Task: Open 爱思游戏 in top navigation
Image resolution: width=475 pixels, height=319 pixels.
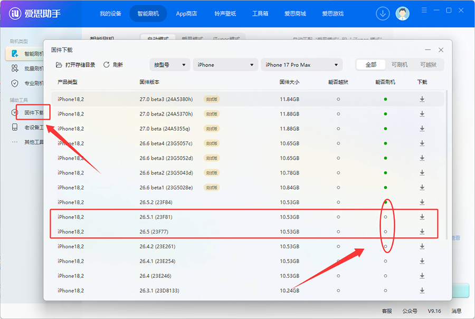Action: (332, 14)
